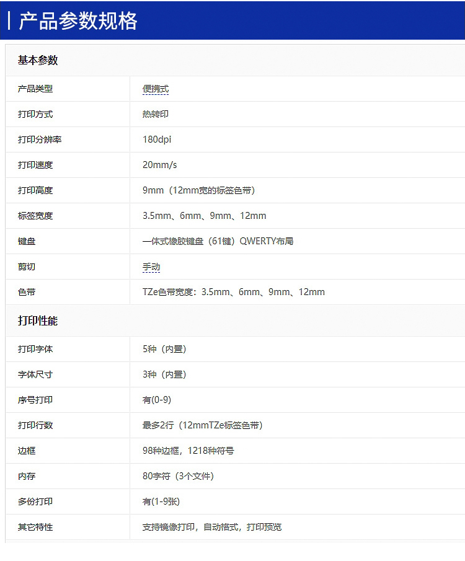The image size is (465, 561).
Task: Click the 20mm/s print speed value
Action: [x=160, y=166]
